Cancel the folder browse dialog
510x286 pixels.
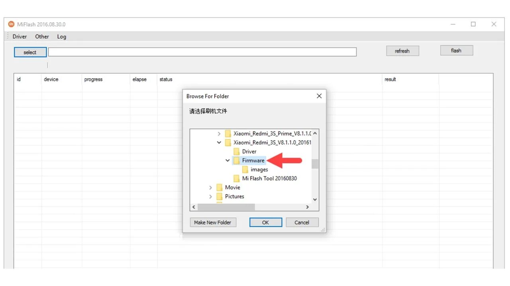tap(302, 222)
